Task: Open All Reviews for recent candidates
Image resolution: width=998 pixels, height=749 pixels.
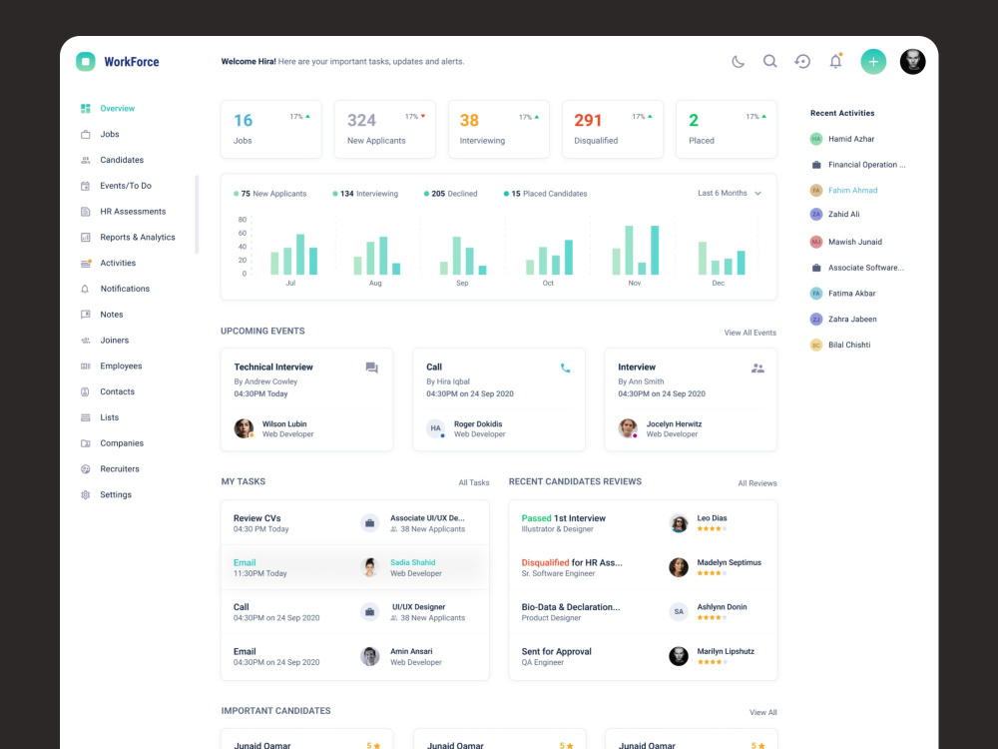Action: (756, 482)
